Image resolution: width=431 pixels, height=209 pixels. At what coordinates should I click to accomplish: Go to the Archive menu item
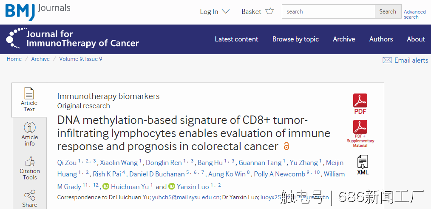[x=344, y=39]
